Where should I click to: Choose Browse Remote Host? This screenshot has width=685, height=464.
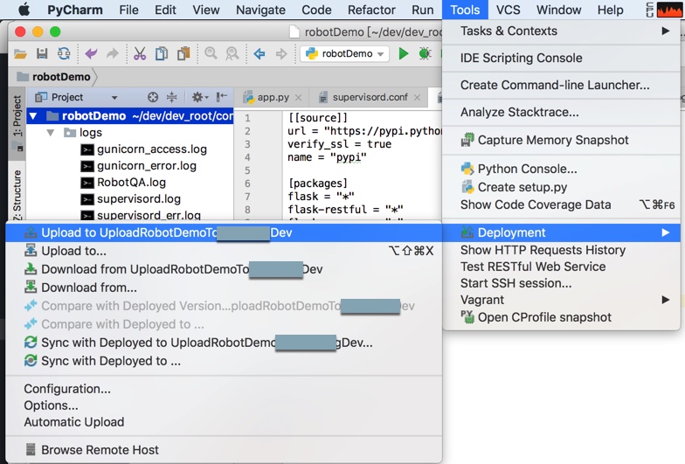pos(224,450)
